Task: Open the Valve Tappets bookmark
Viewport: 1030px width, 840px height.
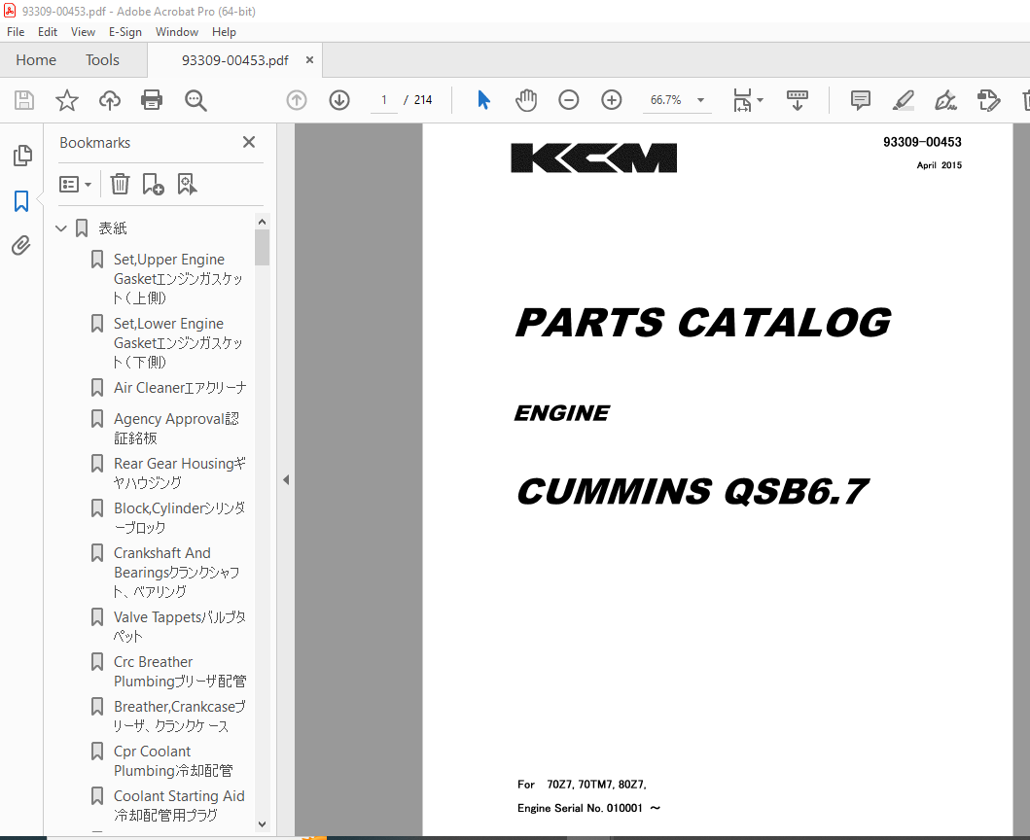Action: coord(180,626)
